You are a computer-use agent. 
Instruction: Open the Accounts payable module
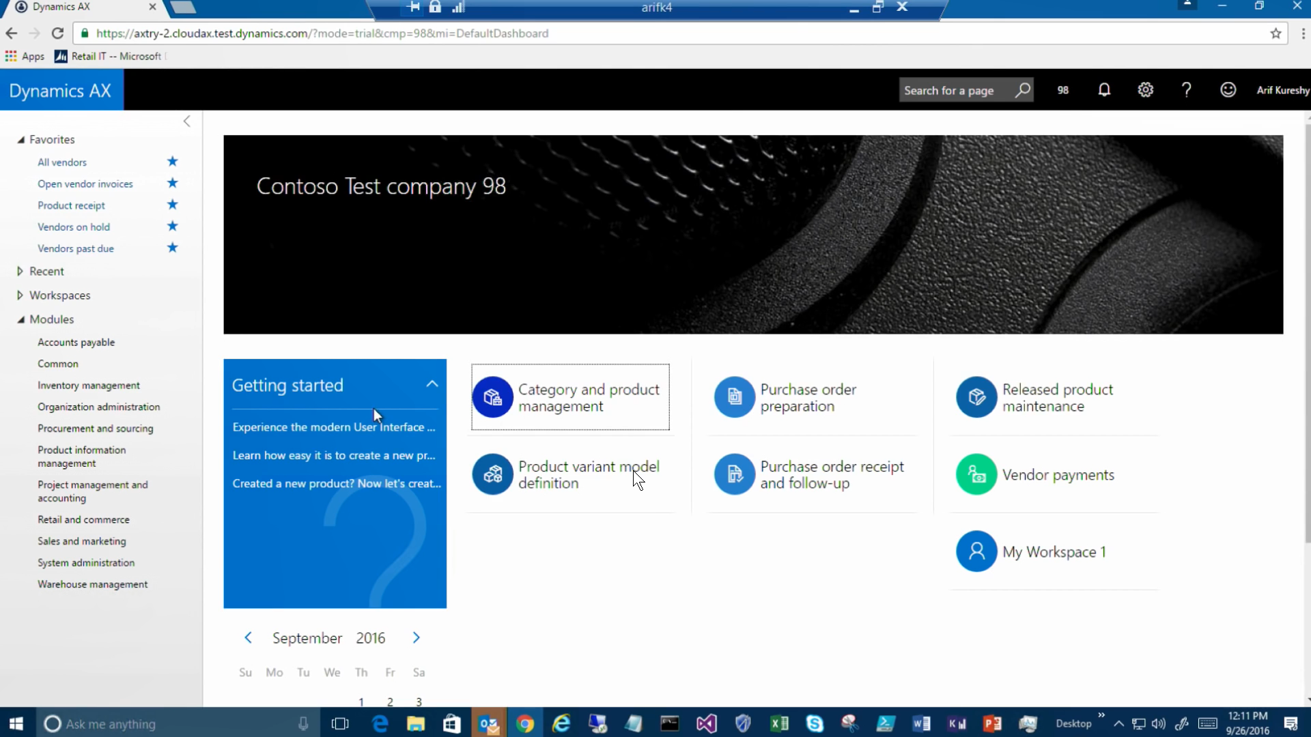76,342
